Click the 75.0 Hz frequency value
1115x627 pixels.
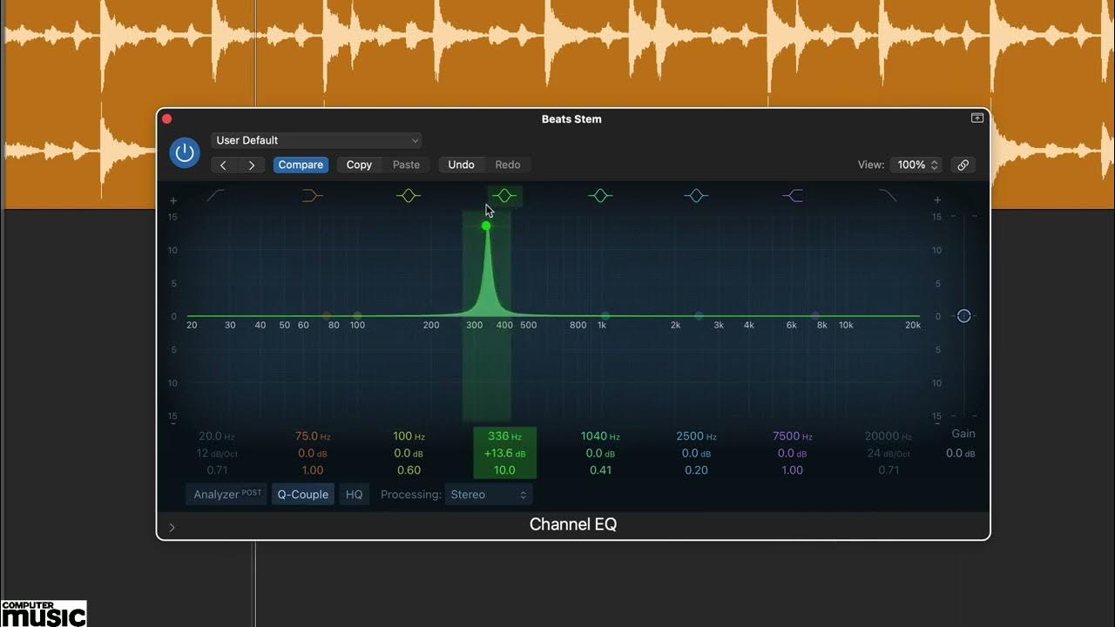pos(313,436)
